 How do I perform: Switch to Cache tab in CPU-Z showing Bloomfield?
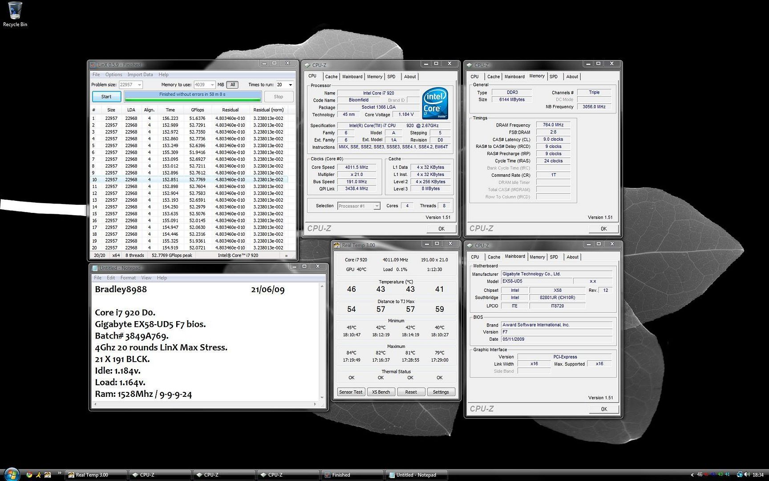tap(331, 77)
